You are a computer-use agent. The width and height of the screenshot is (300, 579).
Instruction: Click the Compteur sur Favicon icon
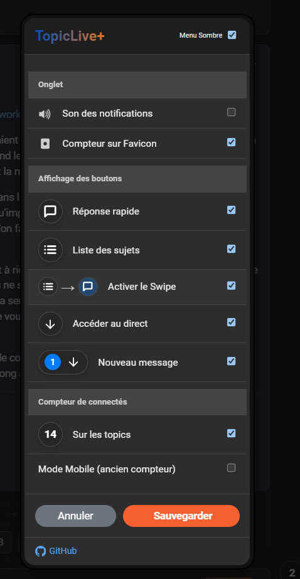[x=45, y=144]
